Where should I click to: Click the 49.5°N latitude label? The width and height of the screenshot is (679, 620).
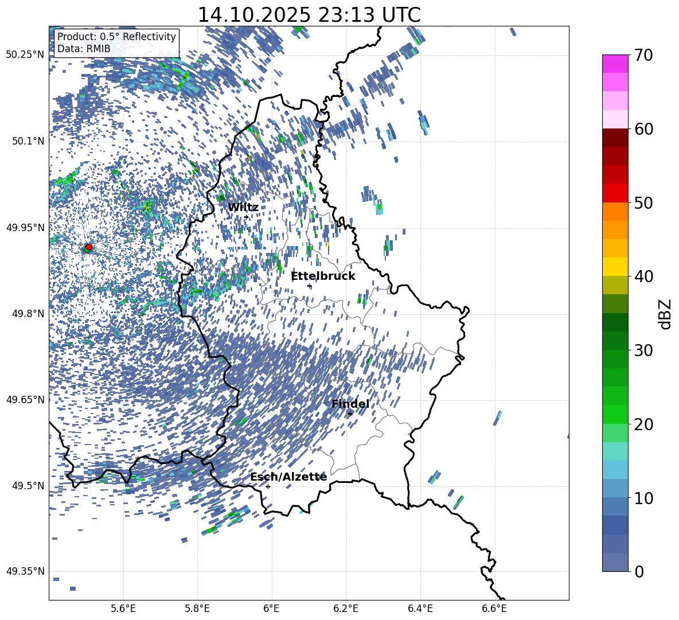point(28,486)
